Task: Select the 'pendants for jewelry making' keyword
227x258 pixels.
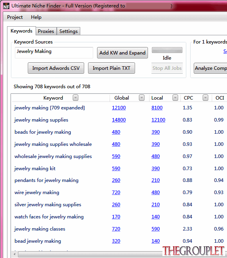Action: click(47, 180)
